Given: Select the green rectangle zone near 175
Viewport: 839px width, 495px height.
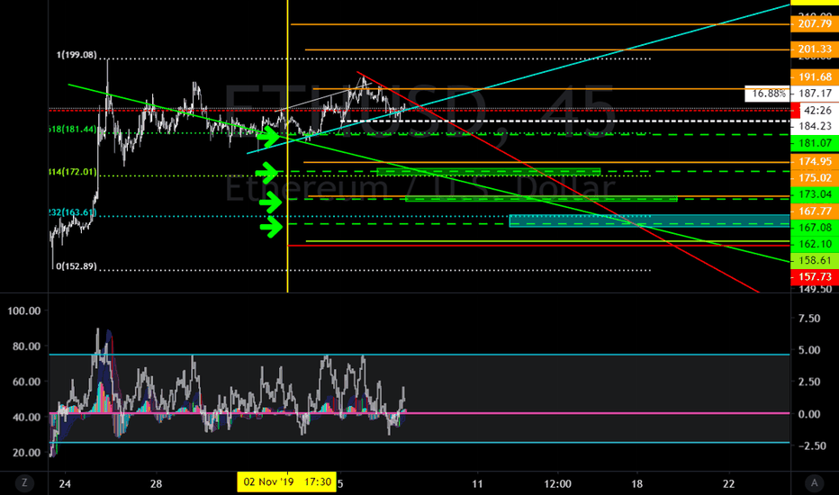Looking at the screenshot, I should (489, 172).
